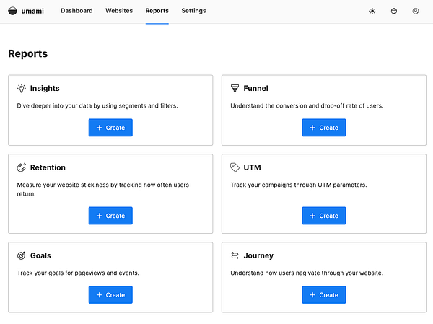
Task: Click the Retention magnet icon
Action: pos(22,167)
